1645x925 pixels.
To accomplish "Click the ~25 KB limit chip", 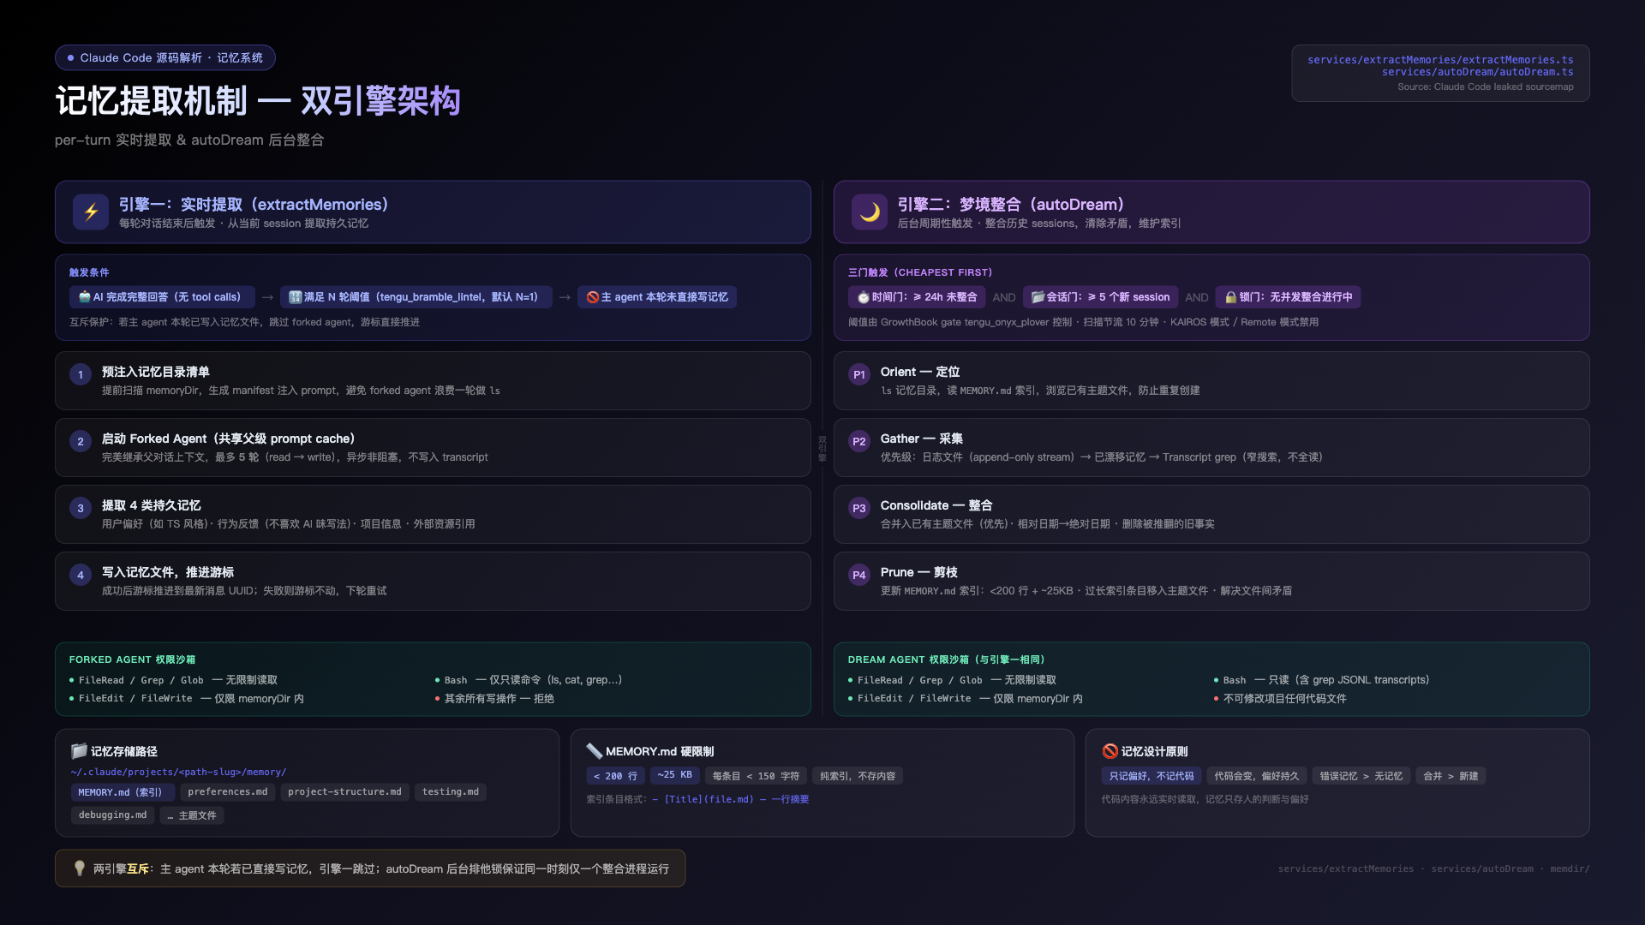I will tap(675, 775).
